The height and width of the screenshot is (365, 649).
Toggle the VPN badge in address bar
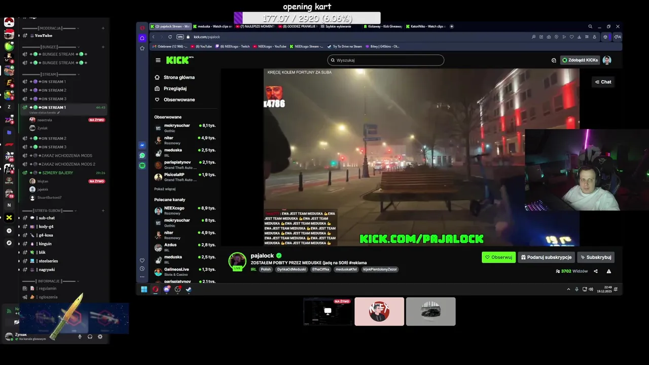pos(180,36)
